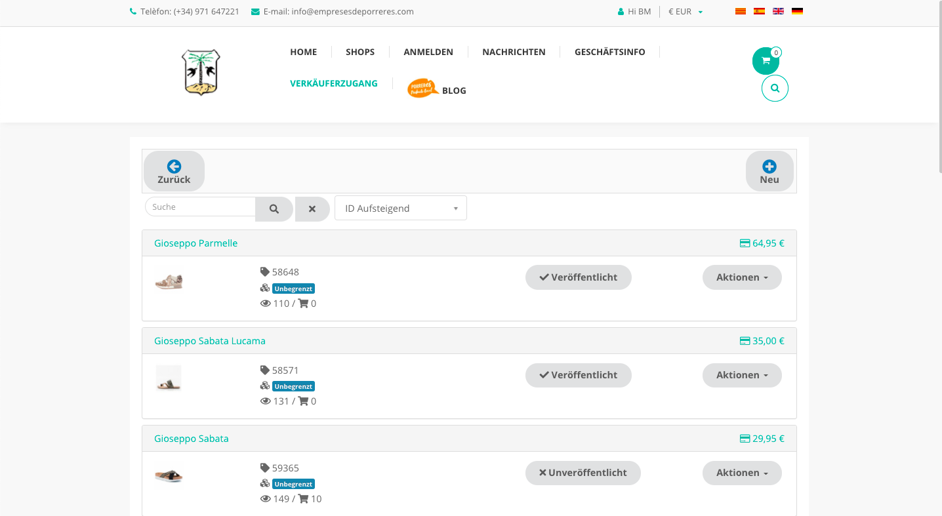Open the ANMELDEN menu item
This screenshot has height=516, width=942.
point(428,52)
